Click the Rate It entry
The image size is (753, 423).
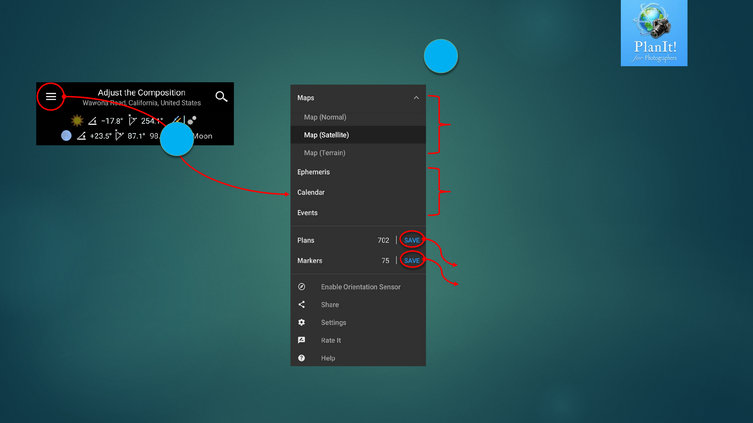click(x=331, y=340)
